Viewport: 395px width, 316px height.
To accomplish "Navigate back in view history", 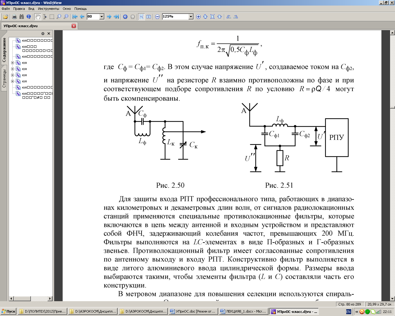I will click(x=125, y=17).
